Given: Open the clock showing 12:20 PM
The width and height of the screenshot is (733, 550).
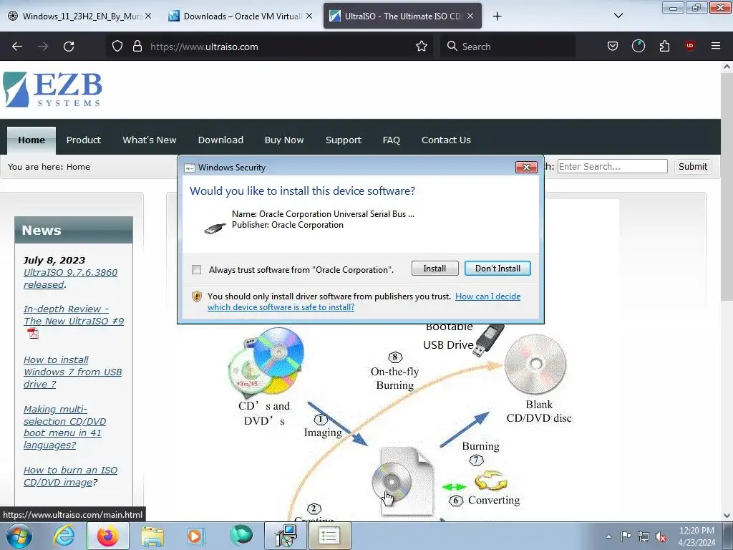Looking at the screenshot, I should click(696, 536).
